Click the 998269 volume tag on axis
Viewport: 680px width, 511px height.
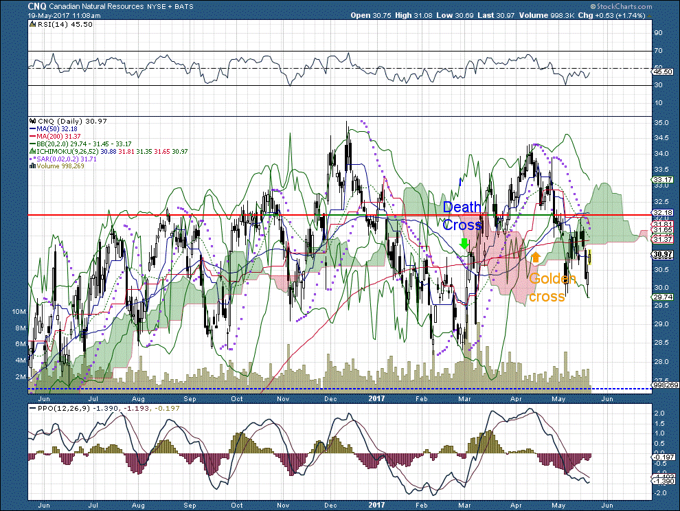(x=666, y=385)
